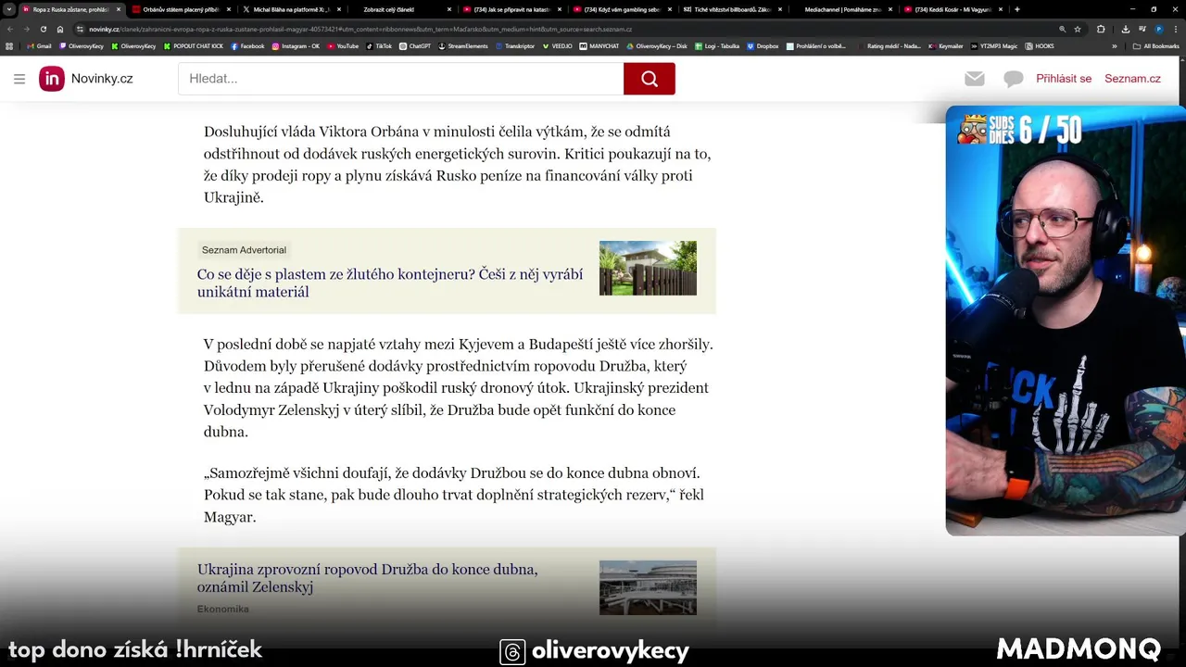Image resolution: width=1186 pixels, height=667 pixels.
Task: Open the VEED.IO bookmark
Action: tap(557, 45)
